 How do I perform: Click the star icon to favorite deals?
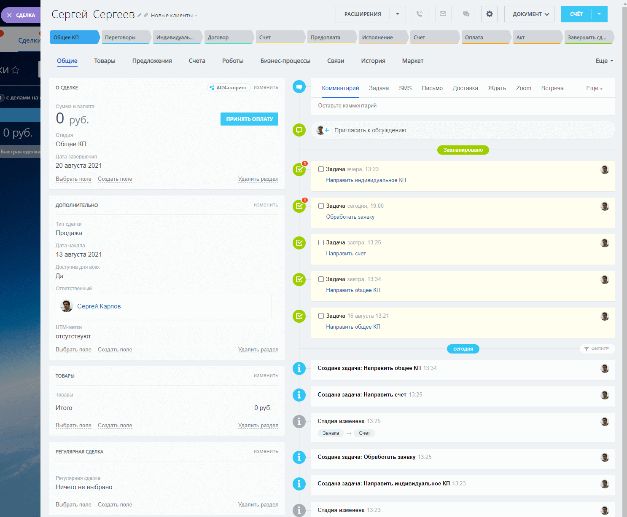click(15, 70)
